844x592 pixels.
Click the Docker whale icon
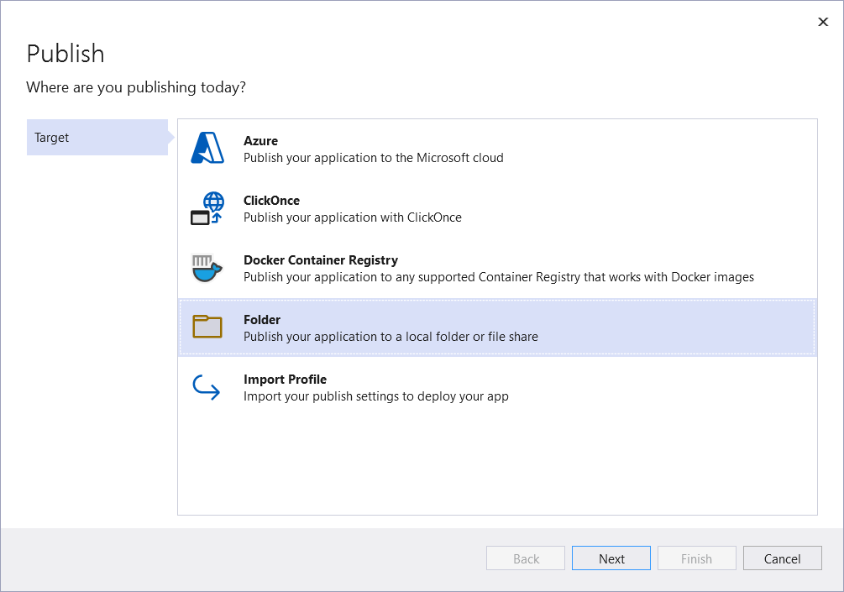[x=207, y=268]
